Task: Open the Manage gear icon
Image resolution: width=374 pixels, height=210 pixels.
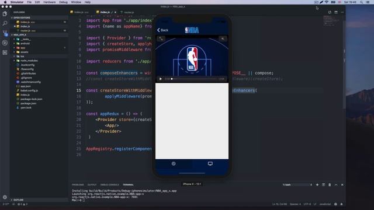Action: click(x=5, y=197)
